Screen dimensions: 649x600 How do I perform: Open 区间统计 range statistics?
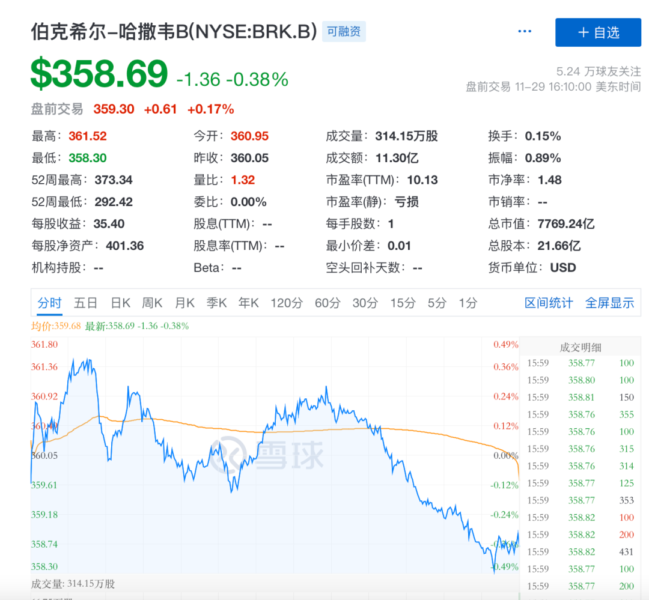[549, 303]
